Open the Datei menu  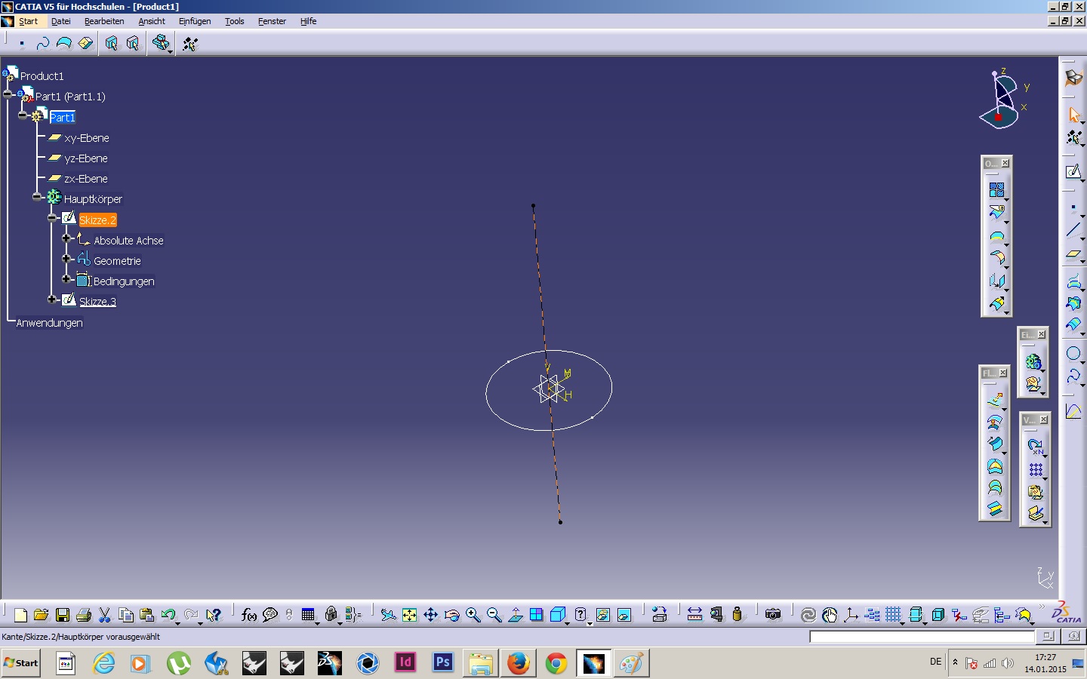(61, 21)
